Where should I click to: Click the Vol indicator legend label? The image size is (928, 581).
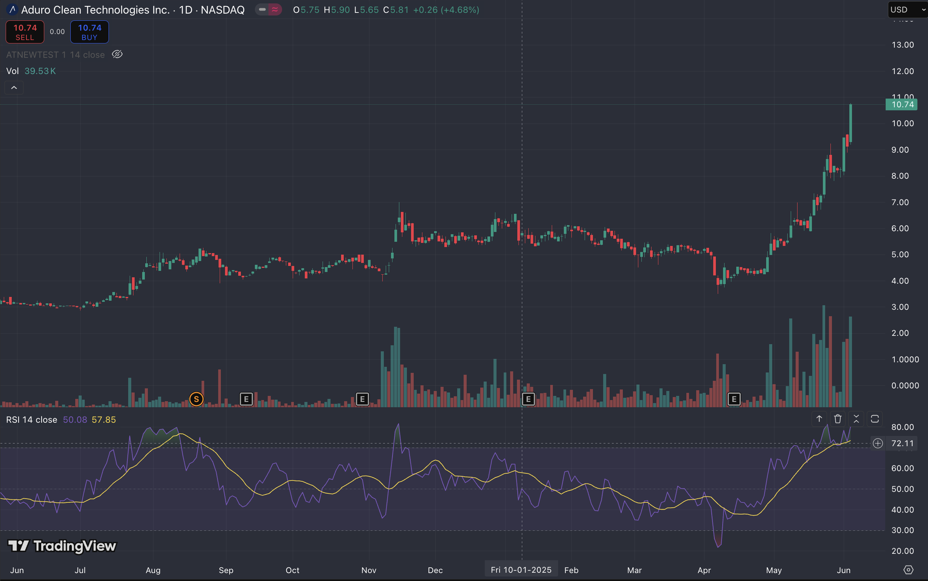(12, 71)
